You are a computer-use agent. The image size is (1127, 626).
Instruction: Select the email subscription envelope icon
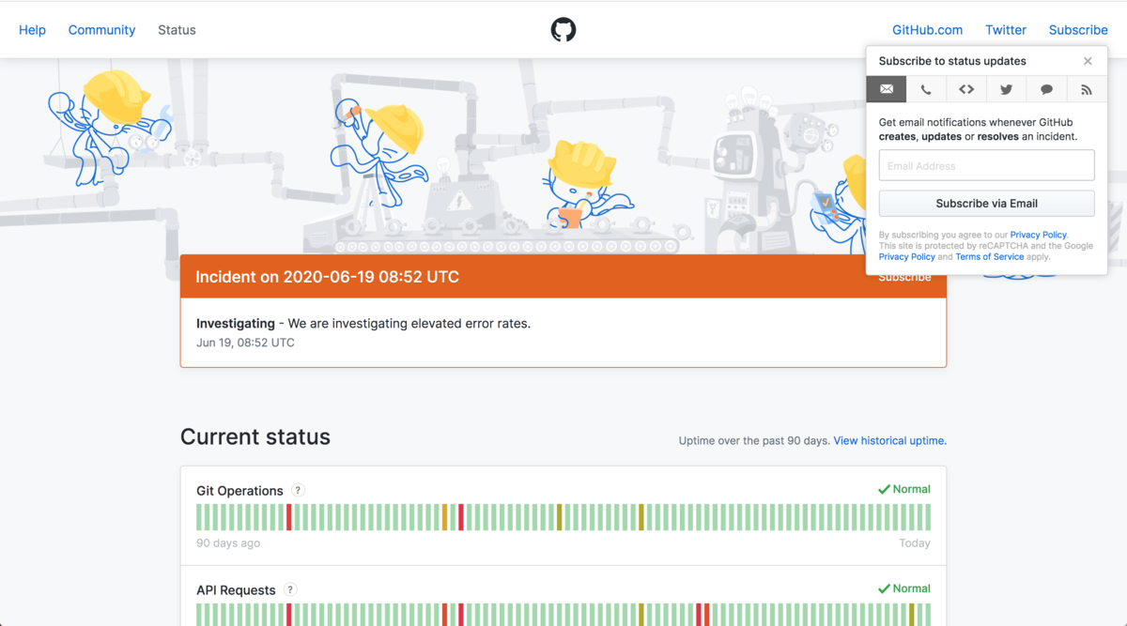point(886,89)
